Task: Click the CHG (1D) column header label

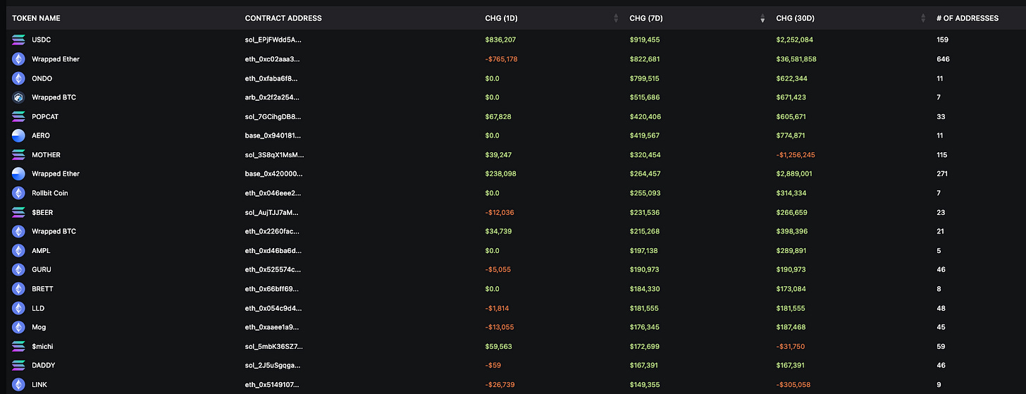Action: (501, 18)
